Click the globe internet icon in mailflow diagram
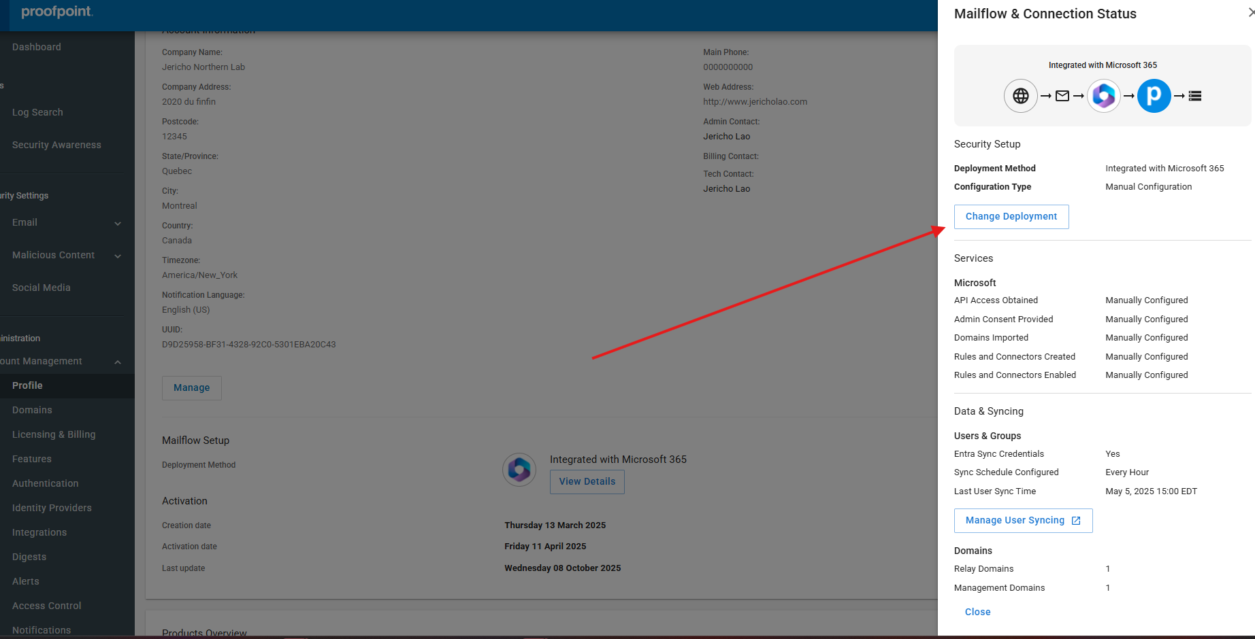 tap(1021, 96)
